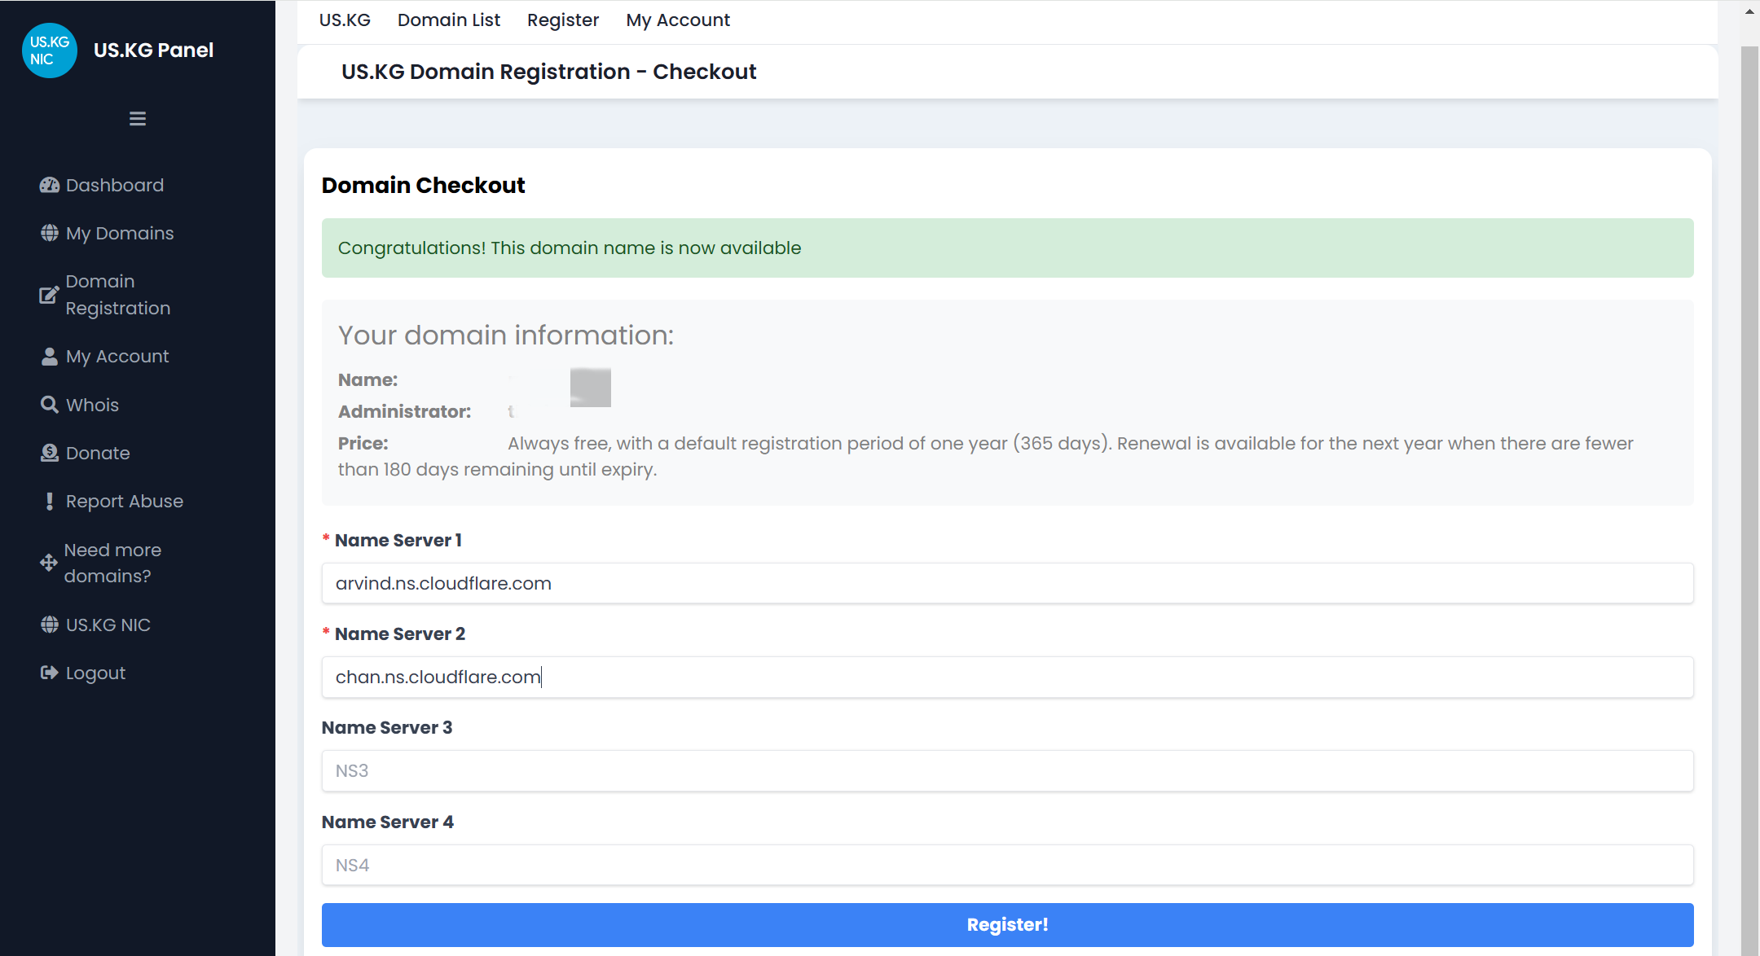Click the US.KG NIC round logo
The height and width of the screenshot is (956, 1760).
point(50,50)
